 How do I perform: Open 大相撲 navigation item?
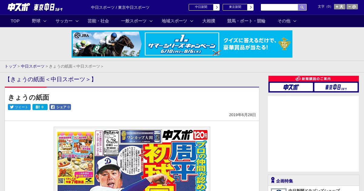(209, 21)
